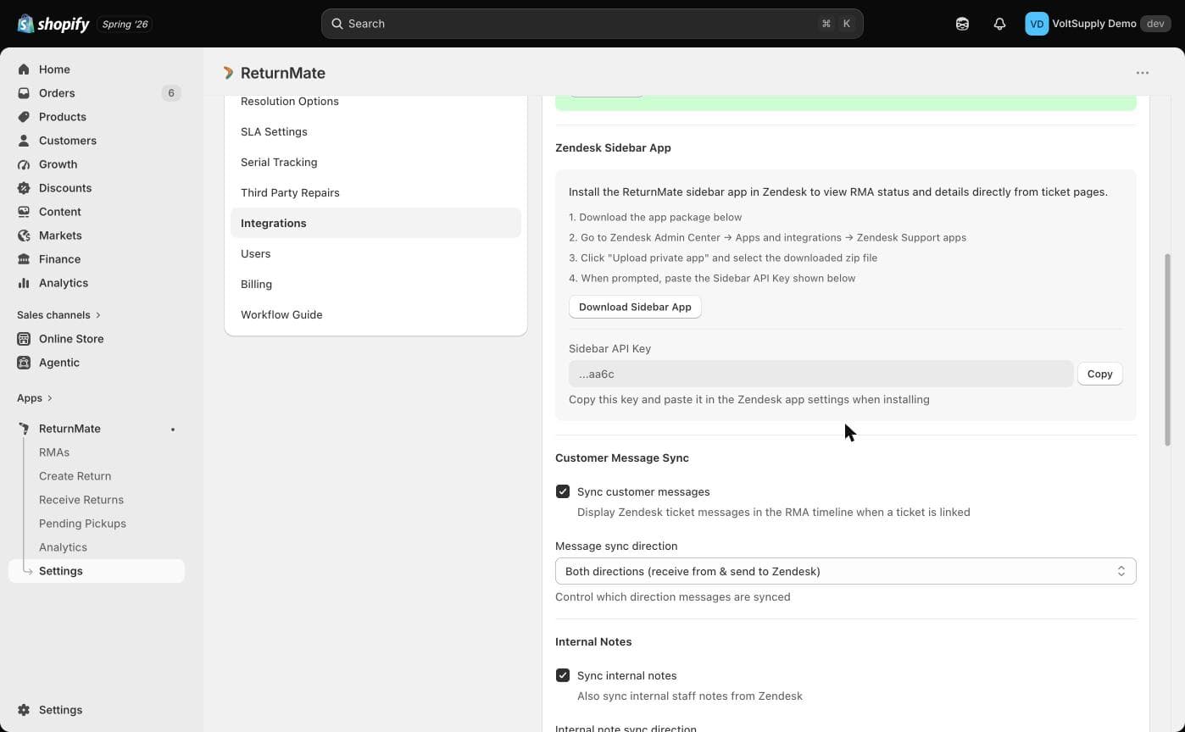The height and width of the screenshot is (732, 1185).
Task: Click the Analytics bar chart icon
Action: tap(24, 283)
